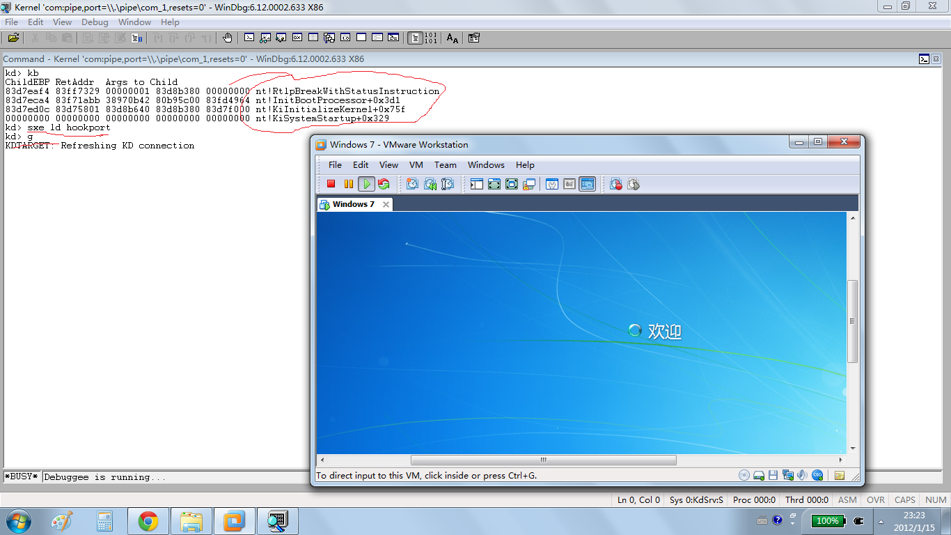
Task: Open the Scratch Pad toolbar icon
Action: coord(361,38)
